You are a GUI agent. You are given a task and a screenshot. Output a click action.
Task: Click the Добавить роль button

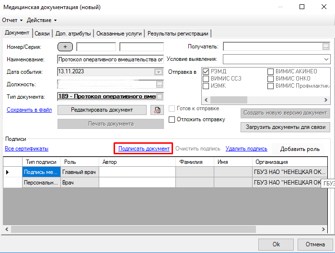click(x=300, y=149)
